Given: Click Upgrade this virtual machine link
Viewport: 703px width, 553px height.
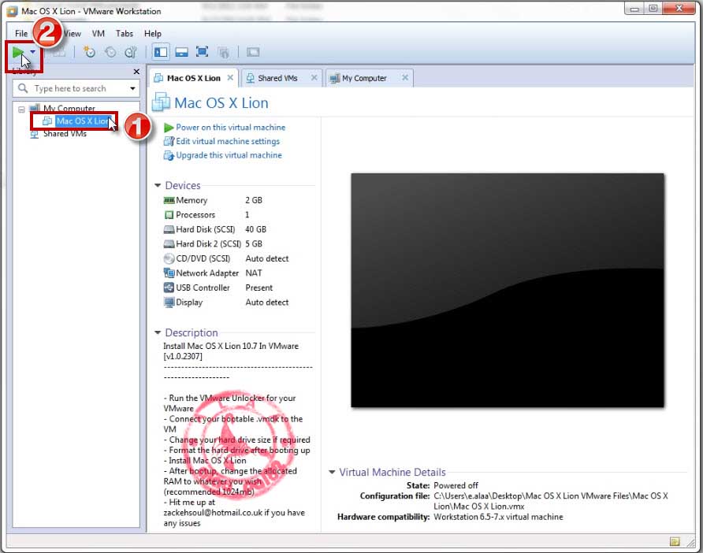Looking at the screenshot, I should coord(229,155).
